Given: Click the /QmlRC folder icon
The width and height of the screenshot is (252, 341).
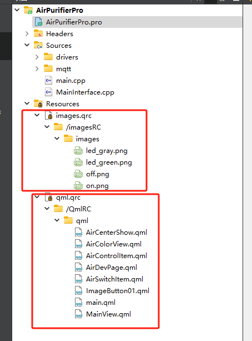Looking at the screenshot, I should pyautogui.click(x=58, y=209).
